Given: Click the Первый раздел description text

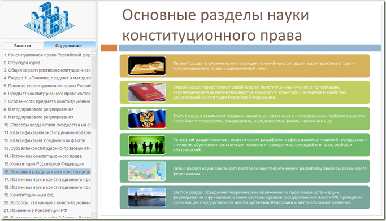Looking at the screenshot, I should (264, 66).
